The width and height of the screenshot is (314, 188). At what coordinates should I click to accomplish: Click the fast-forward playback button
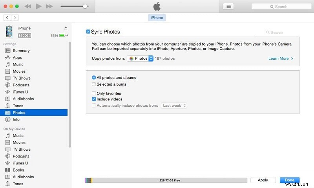pos(49,6)
